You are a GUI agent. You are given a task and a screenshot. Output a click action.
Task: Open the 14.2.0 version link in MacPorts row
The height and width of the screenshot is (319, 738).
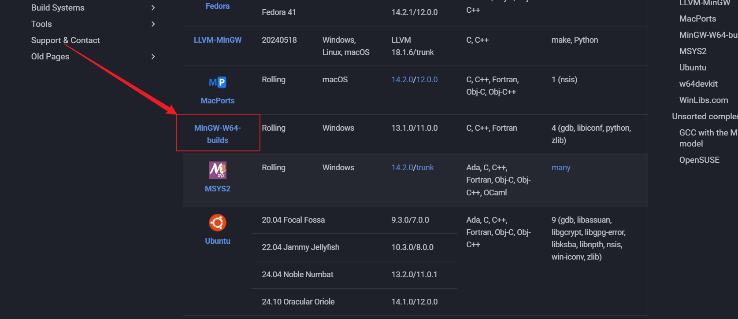[x=402, y=80]
